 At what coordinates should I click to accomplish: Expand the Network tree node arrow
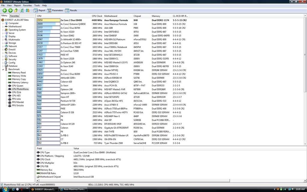[x=3, y=46]
